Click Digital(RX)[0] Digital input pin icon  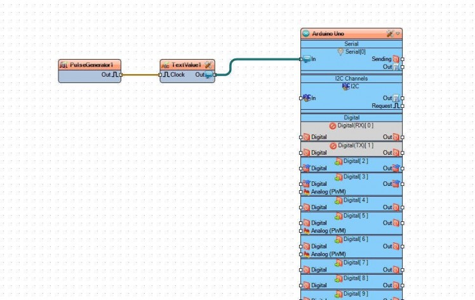tap(307, 137)
